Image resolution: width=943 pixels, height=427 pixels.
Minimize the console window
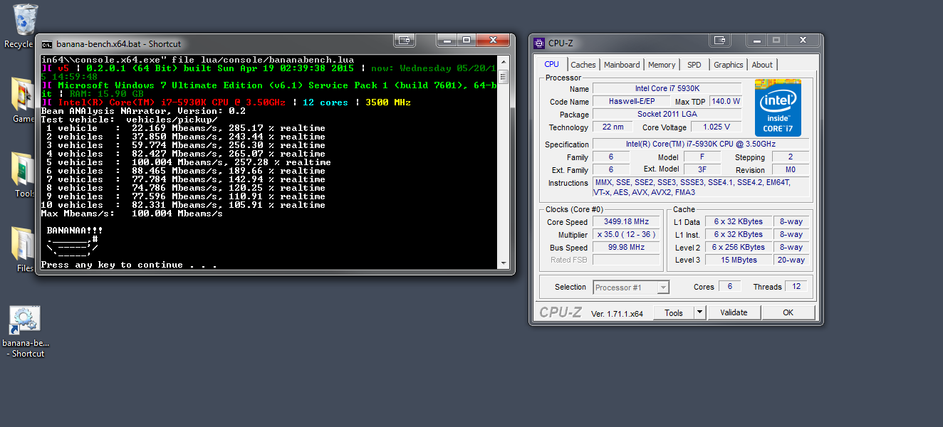(446, 40)
